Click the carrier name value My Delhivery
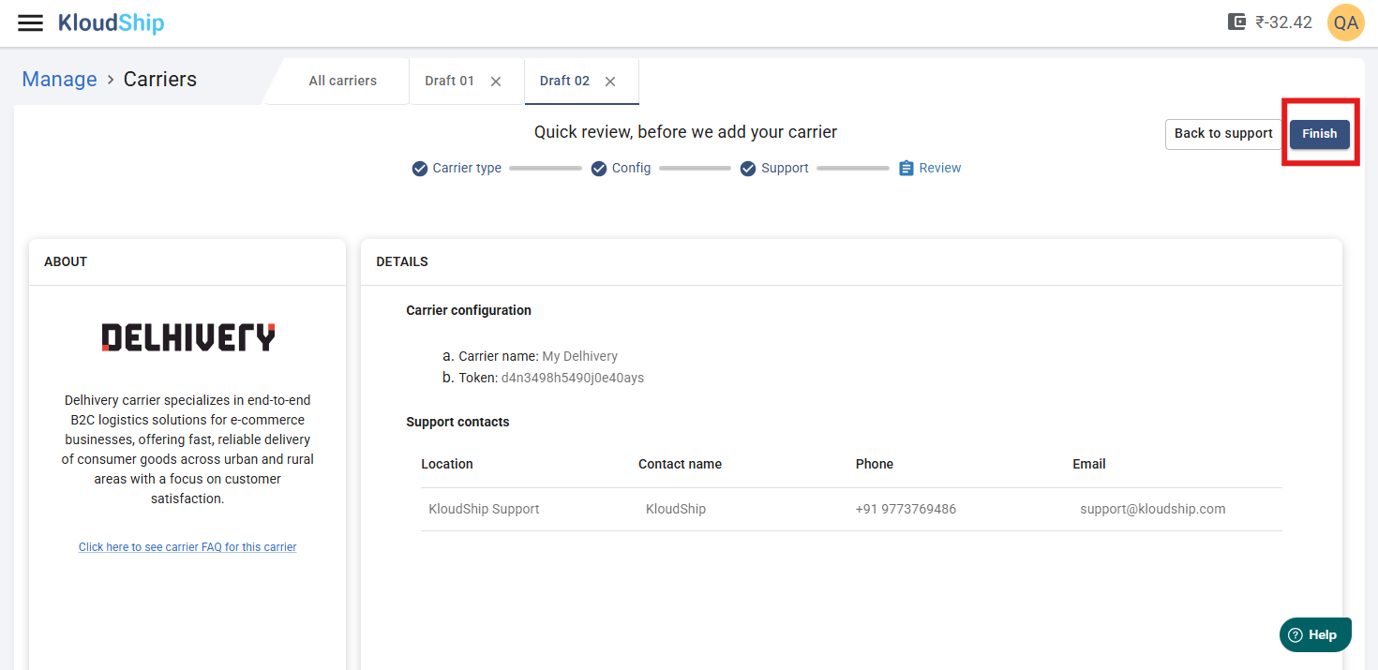The width and height of the screenshot is (1378, 670). click(580, 356)
